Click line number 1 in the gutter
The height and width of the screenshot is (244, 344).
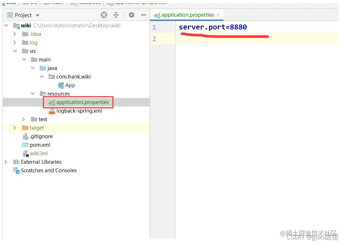click(x=154, y=27)
